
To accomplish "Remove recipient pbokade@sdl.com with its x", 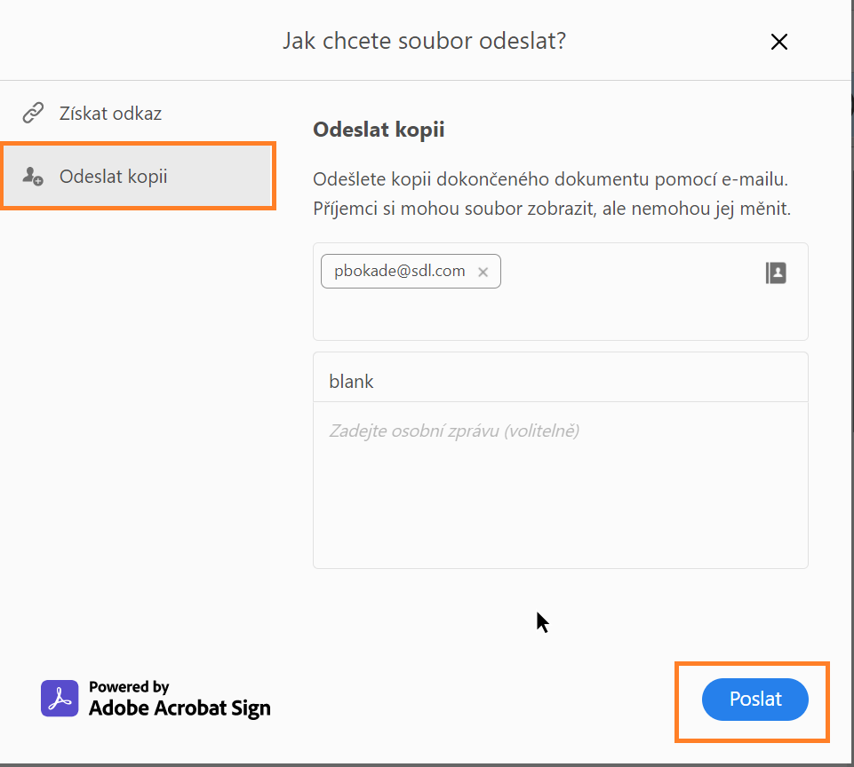I will click(483, 273).
